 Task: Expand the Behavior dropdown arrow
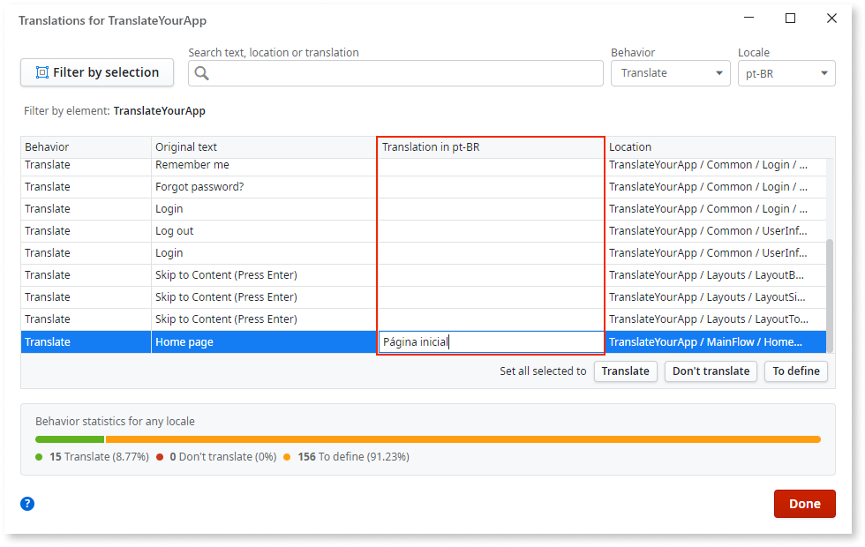(x=721, y=73)
